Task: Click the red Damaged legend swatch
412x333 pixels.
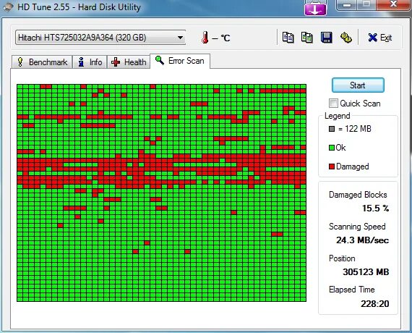Action: 332,166
